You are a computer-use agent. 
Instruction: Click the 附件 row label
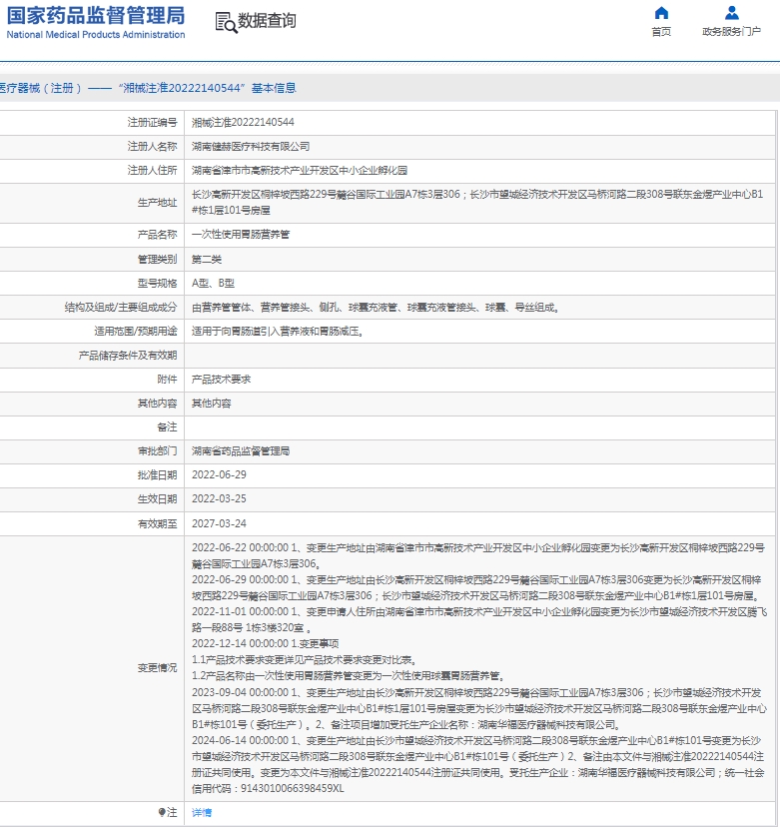[x=167, y=380]
